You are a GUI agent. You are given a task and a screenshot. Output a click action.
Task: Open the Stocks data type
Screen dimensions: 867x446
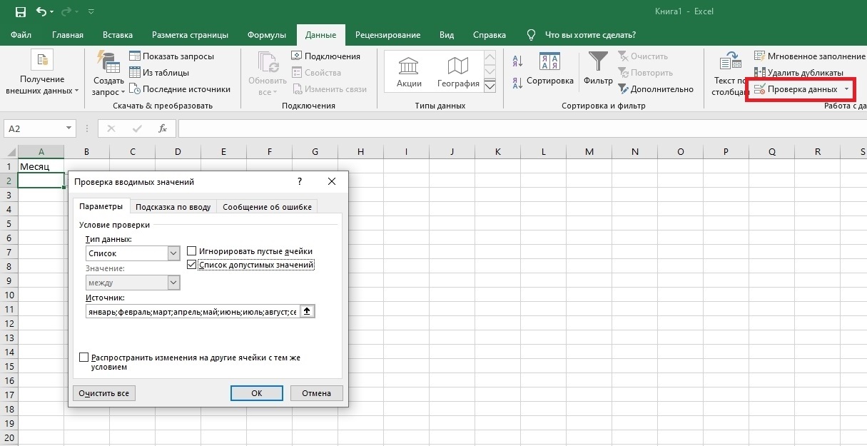coord(409,71)
